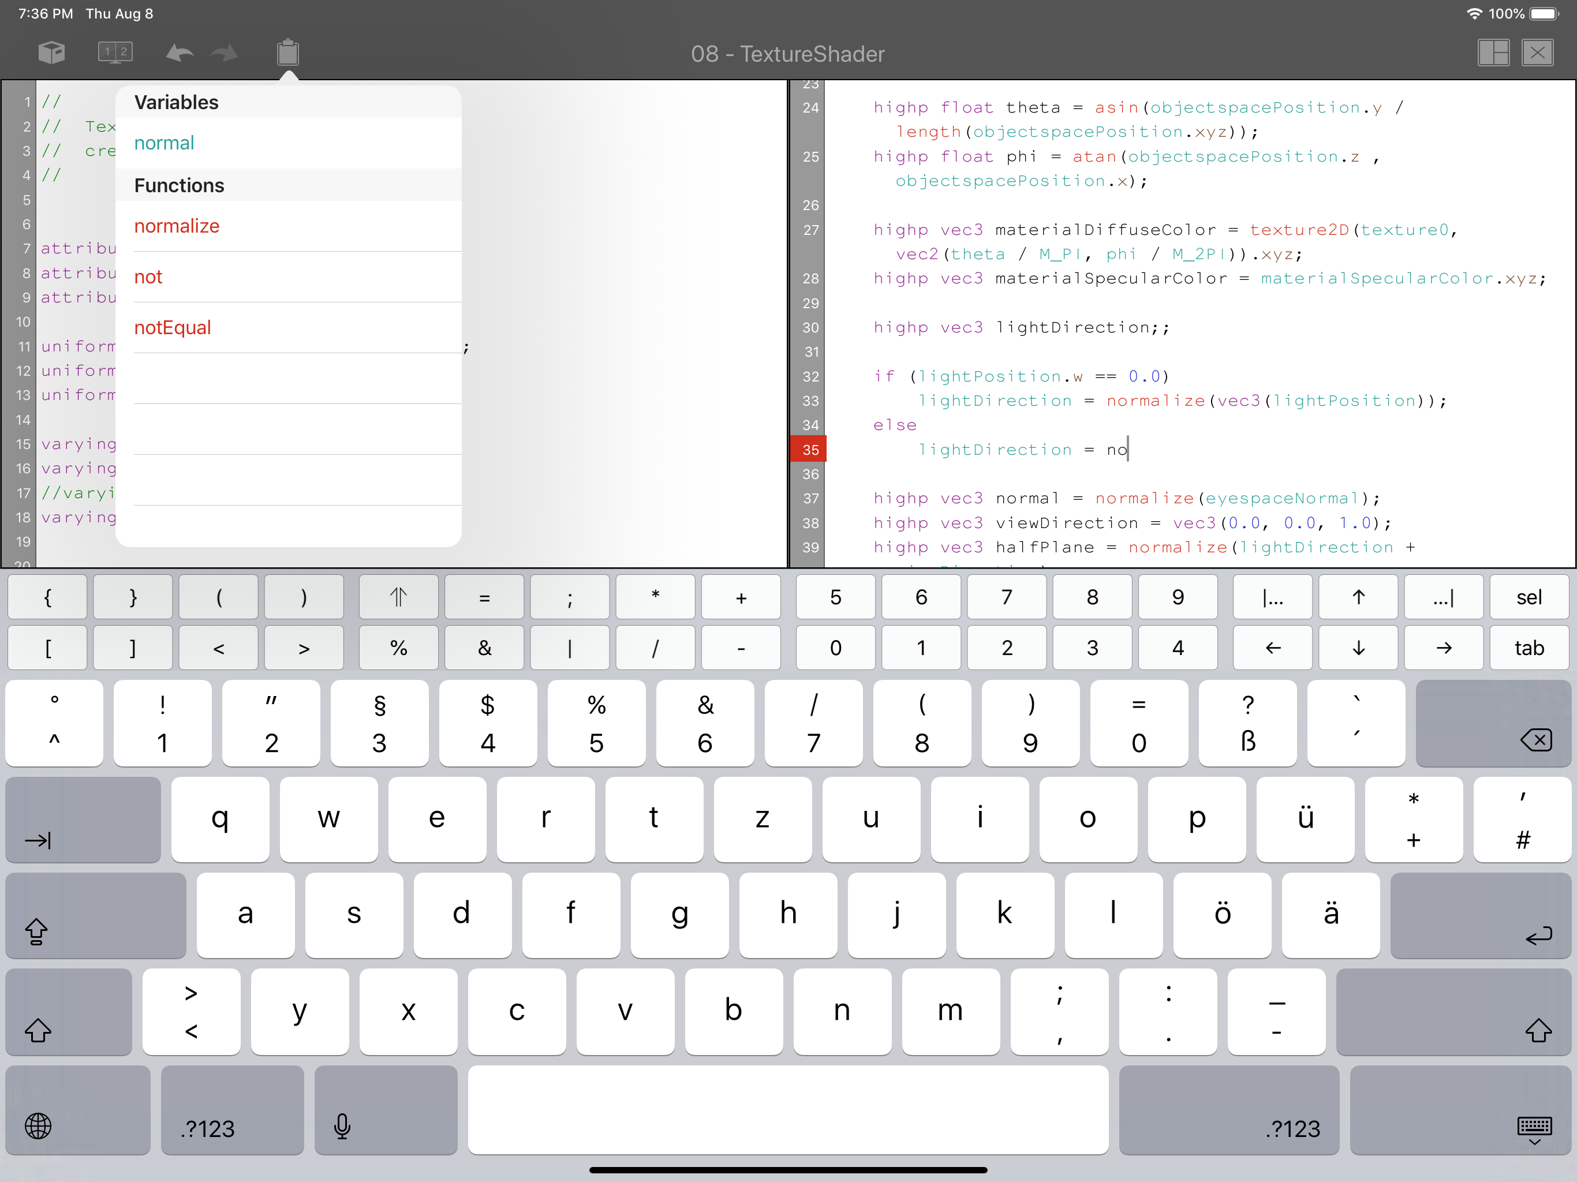Place cursor after 'no' on line 35
This screenshot has height=1182, width=1577.
(1128, 450)
